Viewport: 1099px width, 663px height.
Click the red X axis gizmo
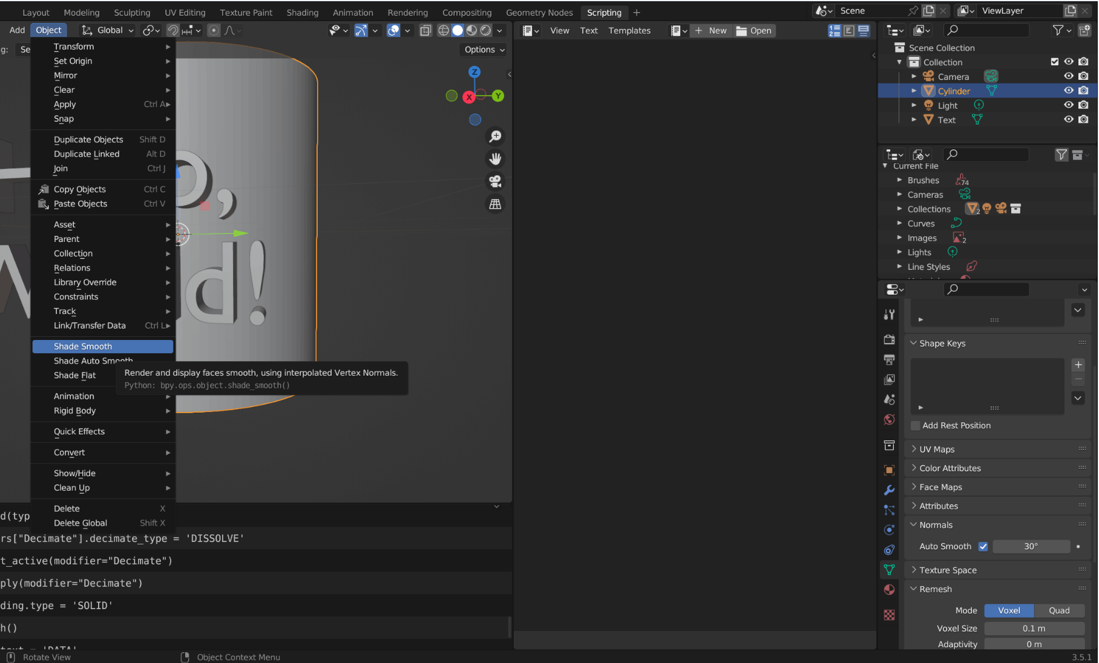pyautogui.click(x=469, y=97)
